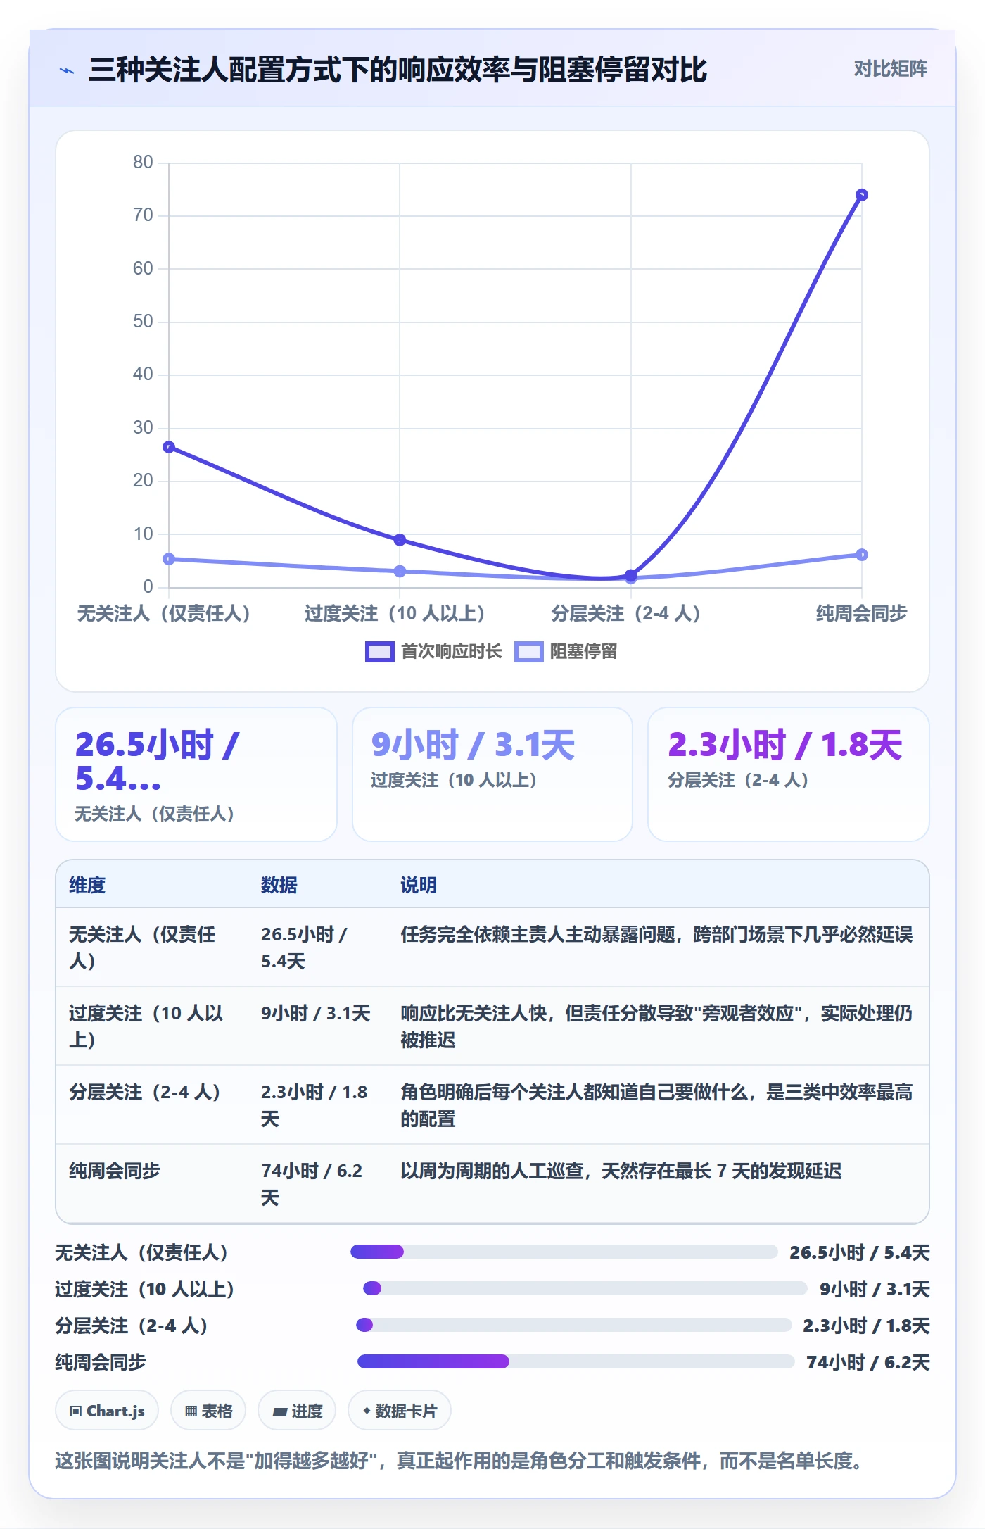
Task: Click the 进度 tag chip
Action: pos(297,1411)
